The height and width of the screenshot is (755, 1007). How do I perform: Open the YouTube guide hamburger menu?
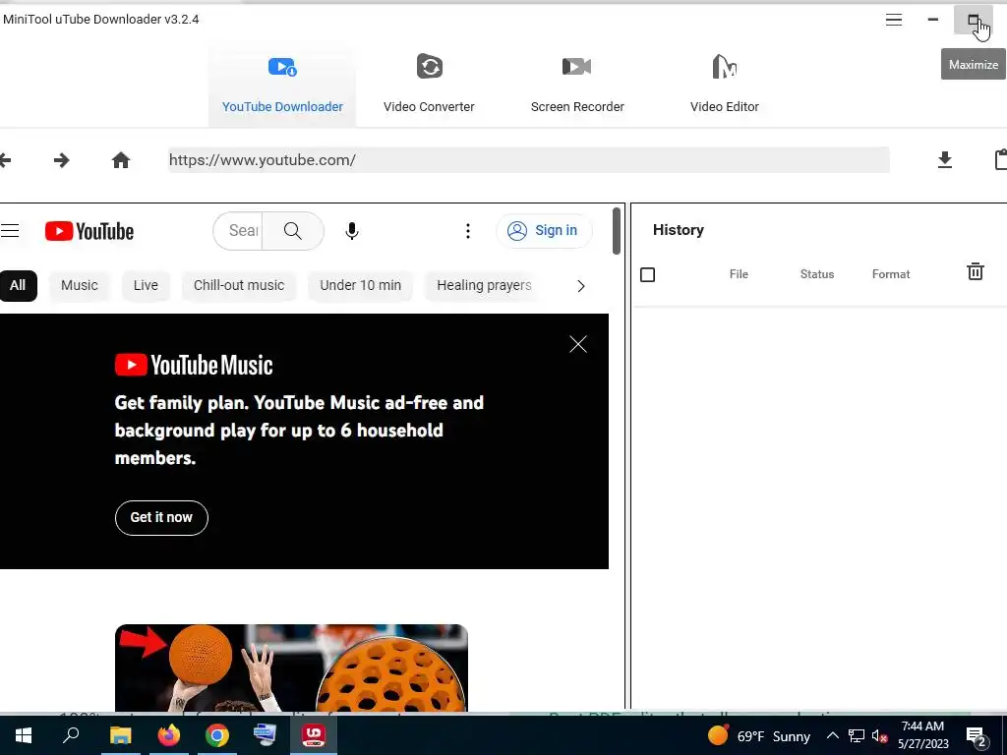point(10,230)
